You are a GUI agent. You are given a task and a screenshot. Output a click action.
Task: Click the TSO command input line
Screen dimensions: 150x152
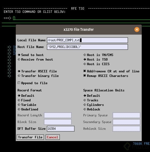pos(82,18)
